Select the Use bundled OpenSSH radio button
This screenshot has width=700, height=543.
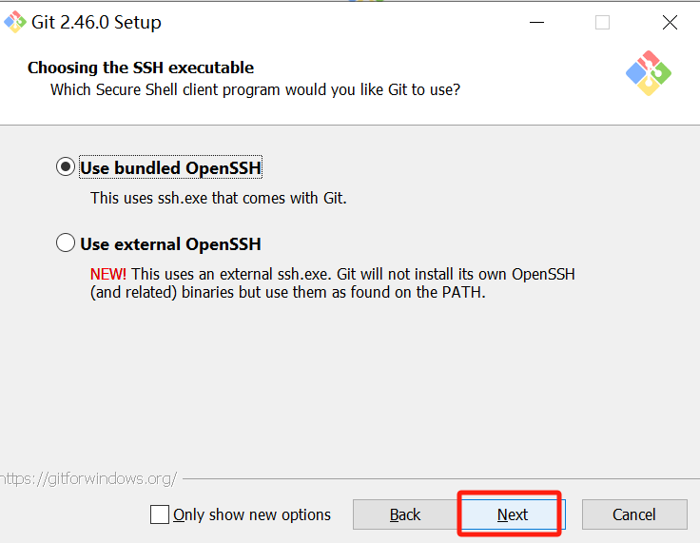[x=66, y=167]
